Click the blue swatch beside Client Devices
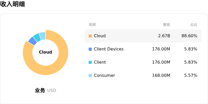Image resolution: width=208 pixels, height=104 pixels. click(x=90, y=49)
